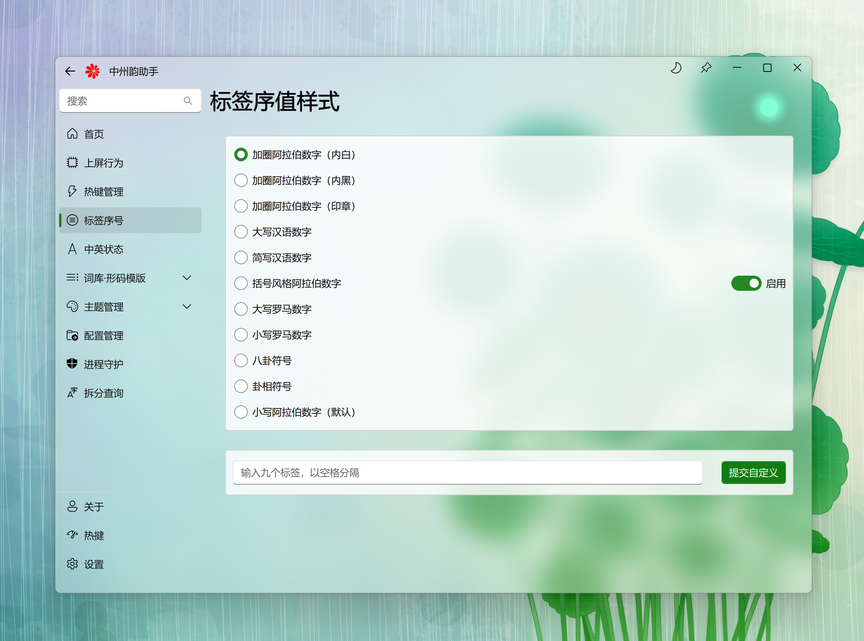The width and height of the screenshot is (864, 641).
Task: Open 进程守护 shield icon page
Action: 73,364
